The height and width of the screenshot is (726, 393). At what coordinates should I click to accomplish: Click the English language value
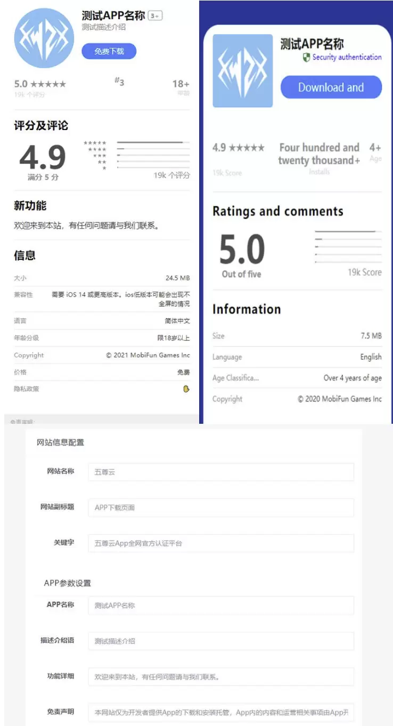click(371, 357)
